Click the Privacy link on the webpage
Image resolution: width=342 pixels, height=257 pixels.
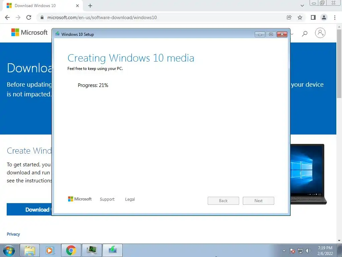(13, 234)
